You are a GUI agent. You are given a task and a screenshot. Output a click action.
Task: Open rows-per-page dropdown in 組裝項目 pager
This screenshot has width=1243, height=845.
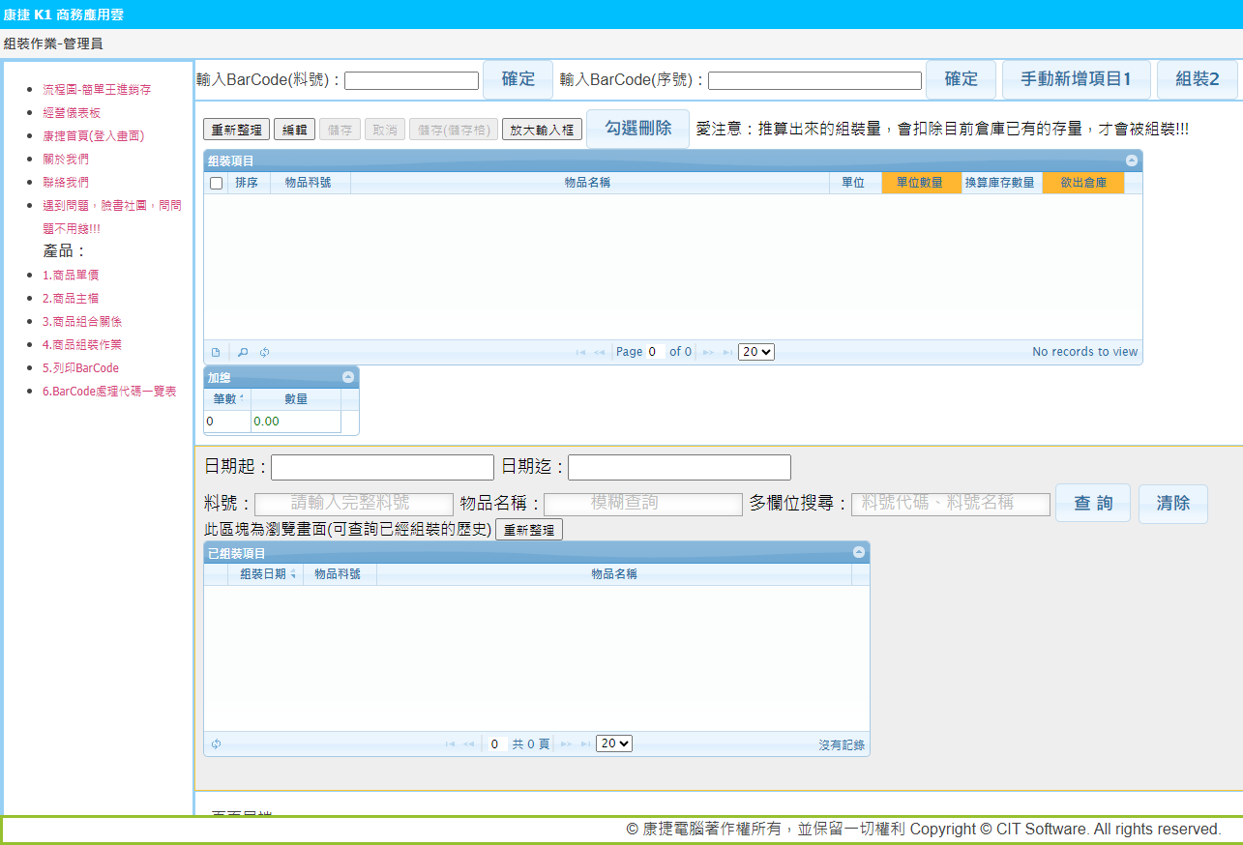pos(755,352)
